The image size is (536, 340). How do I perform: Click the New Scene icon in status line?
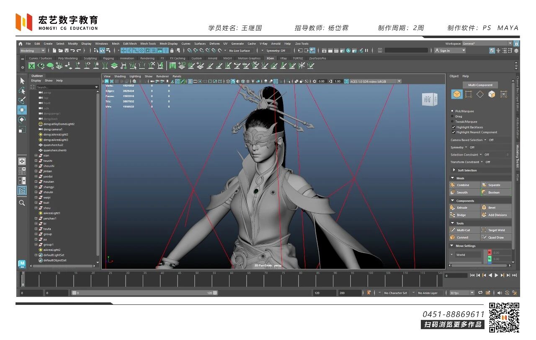54,51
